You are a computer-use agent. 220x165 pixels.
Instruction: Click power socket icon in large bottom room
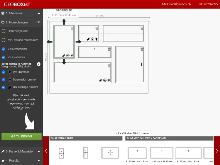pos(105,80)
